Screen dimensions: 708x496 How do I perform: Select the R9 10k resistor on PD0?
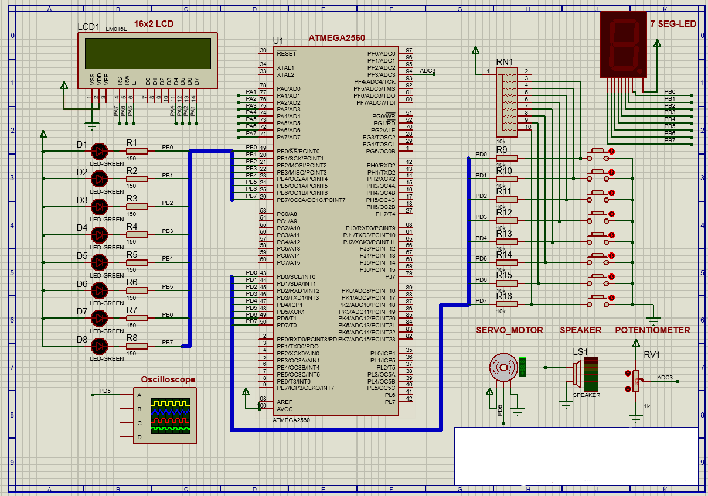point(507,158)
